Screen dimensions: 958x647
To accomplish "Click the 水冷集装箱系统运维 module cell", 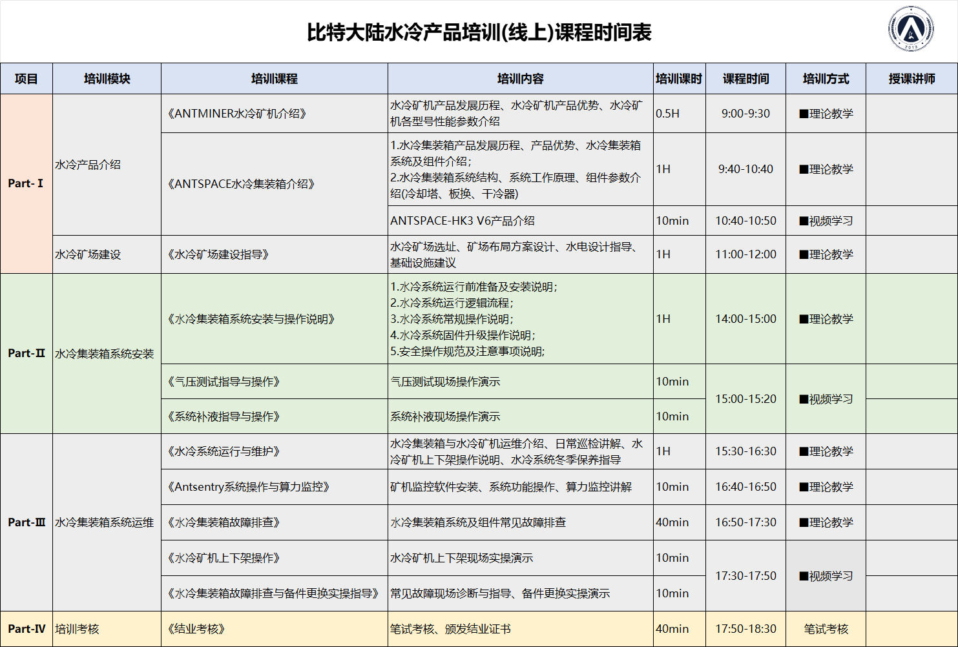I will tap(107, 522).
